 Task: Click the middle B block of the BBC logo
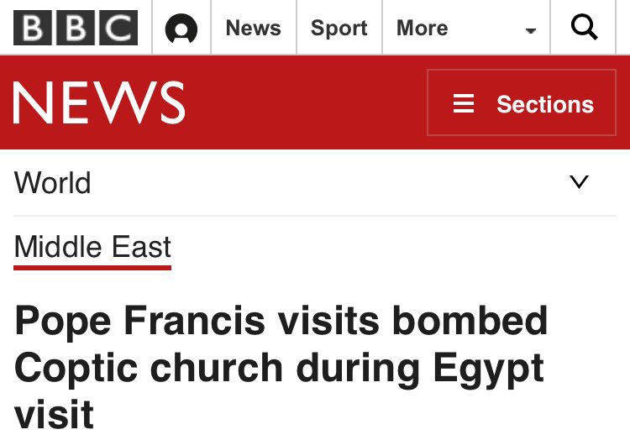tap(76, 29)
